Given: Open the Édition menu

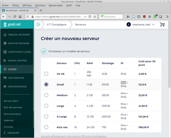Looking at the screenshot, I should coord(15,5).
